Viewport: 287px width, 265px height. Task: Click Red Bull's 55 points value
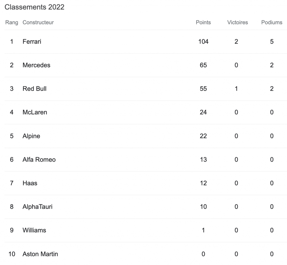point(203,89)
